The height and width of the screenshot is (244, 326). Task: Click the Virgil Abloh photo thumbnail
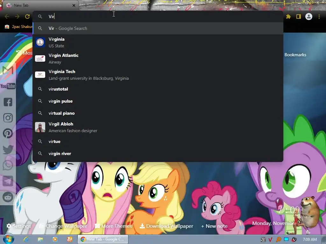pos(40,127)
